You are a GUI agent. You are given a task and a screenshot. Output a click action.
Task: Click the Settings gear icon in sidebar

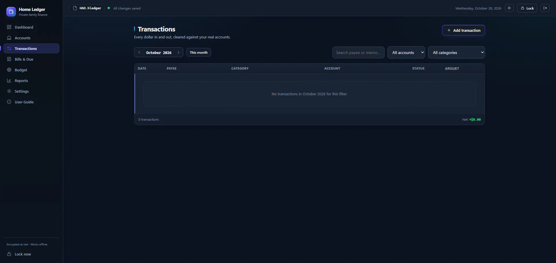click(x=9, y=91)
